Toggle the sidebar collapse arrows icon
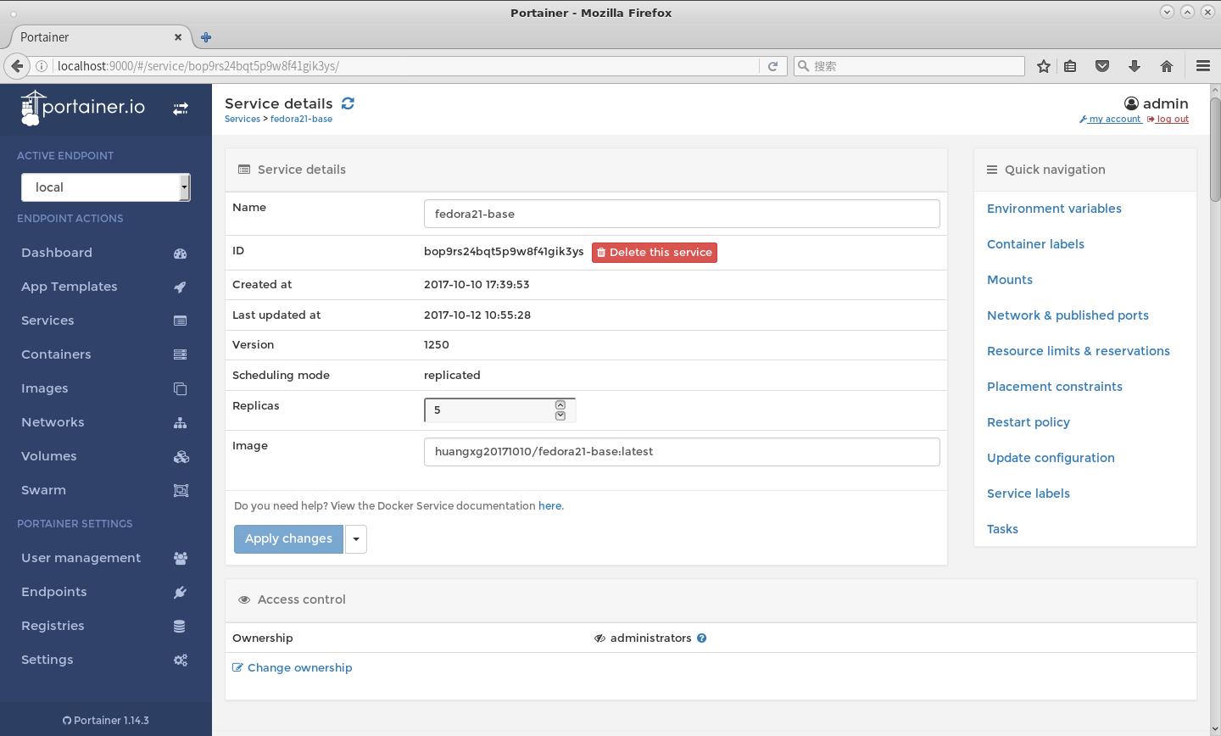Image resolution: width=1221 pixels, height=736 pixels. (181, 109)
